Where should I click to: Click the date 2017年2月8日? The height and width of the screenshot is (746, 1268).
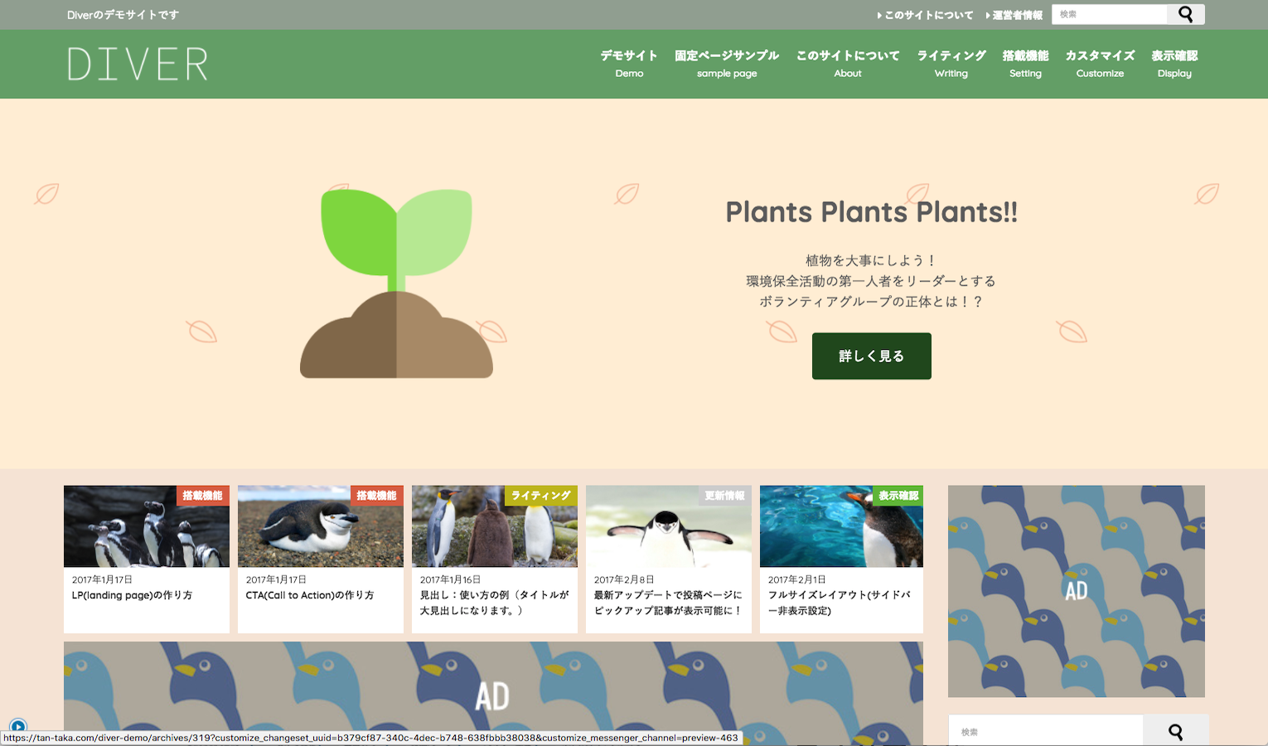pos(624,579)
